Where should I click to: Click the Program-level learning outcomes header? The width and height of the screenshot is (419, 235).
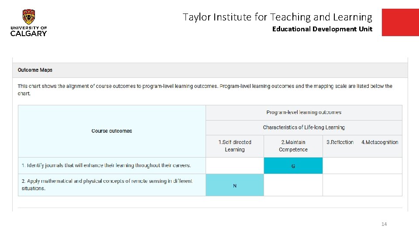tap(304, 112)
